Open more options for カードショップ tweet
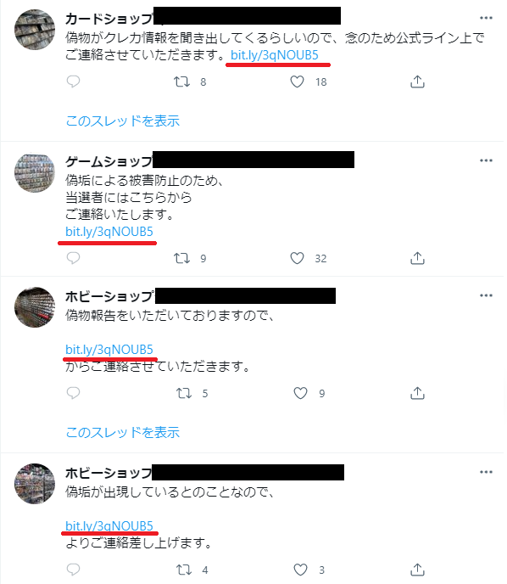Image resolution: width=507 pixels, height=584 pixels. click(x=486, y=18)
